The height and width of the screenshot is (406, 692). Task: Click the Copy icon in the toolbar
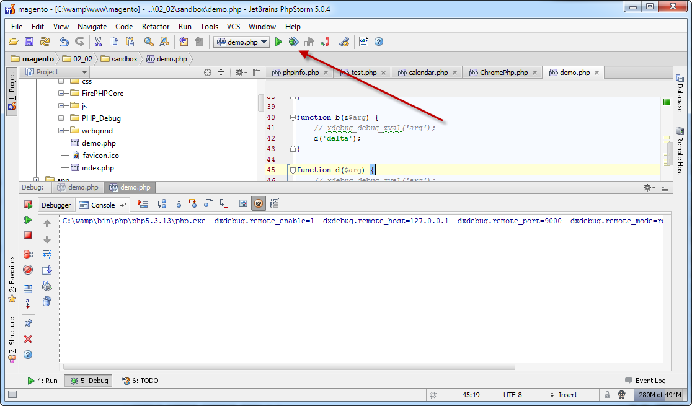114,42
